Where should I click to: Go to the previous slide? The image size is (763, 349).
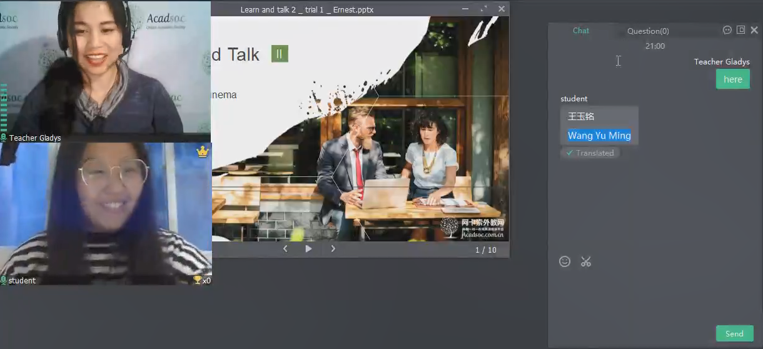[285, 248]
